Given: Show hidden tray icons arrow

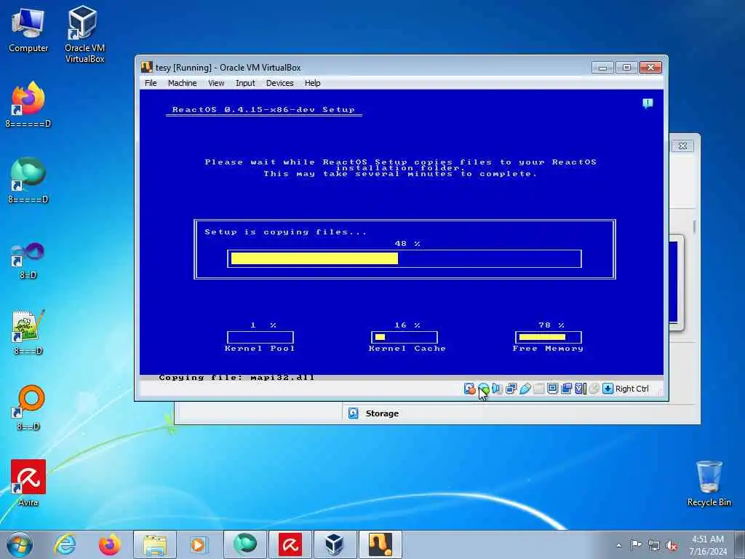Looking at the screenshot, I should [x=618, y=545].
